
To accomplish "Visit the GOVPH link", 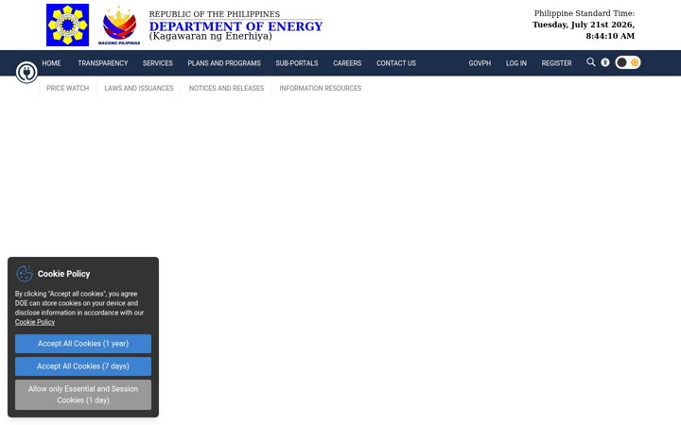I will point(480,63).
